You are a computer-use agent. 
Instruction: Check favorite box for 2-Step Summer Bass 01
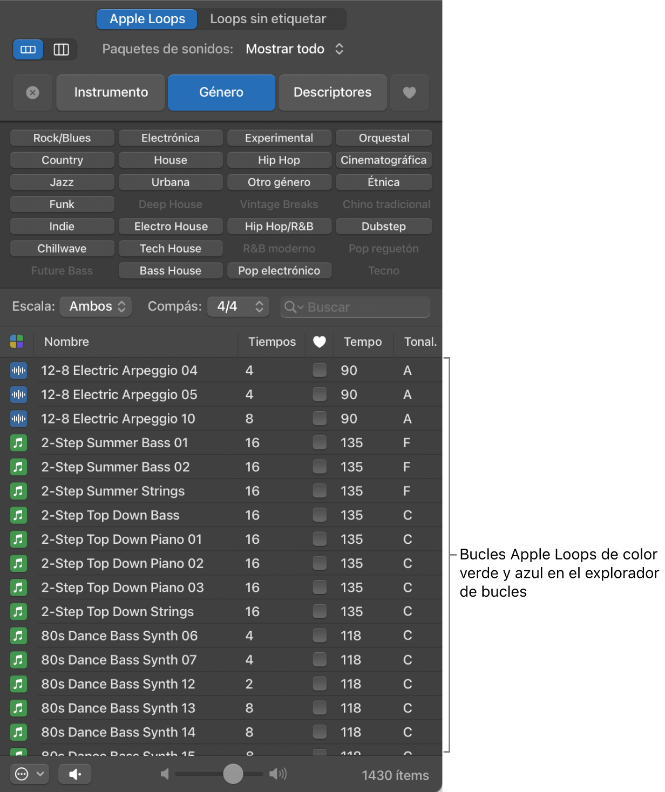(x=320, y=443)
